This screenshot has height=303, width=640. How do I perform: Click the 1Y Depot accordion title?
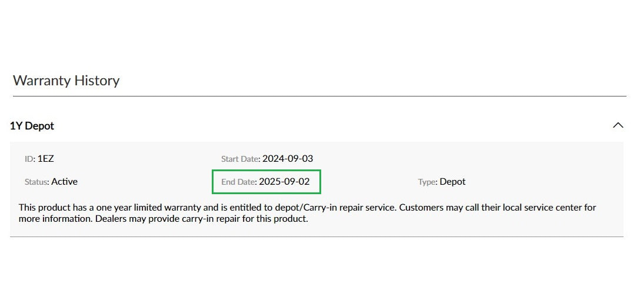[32, 126]
